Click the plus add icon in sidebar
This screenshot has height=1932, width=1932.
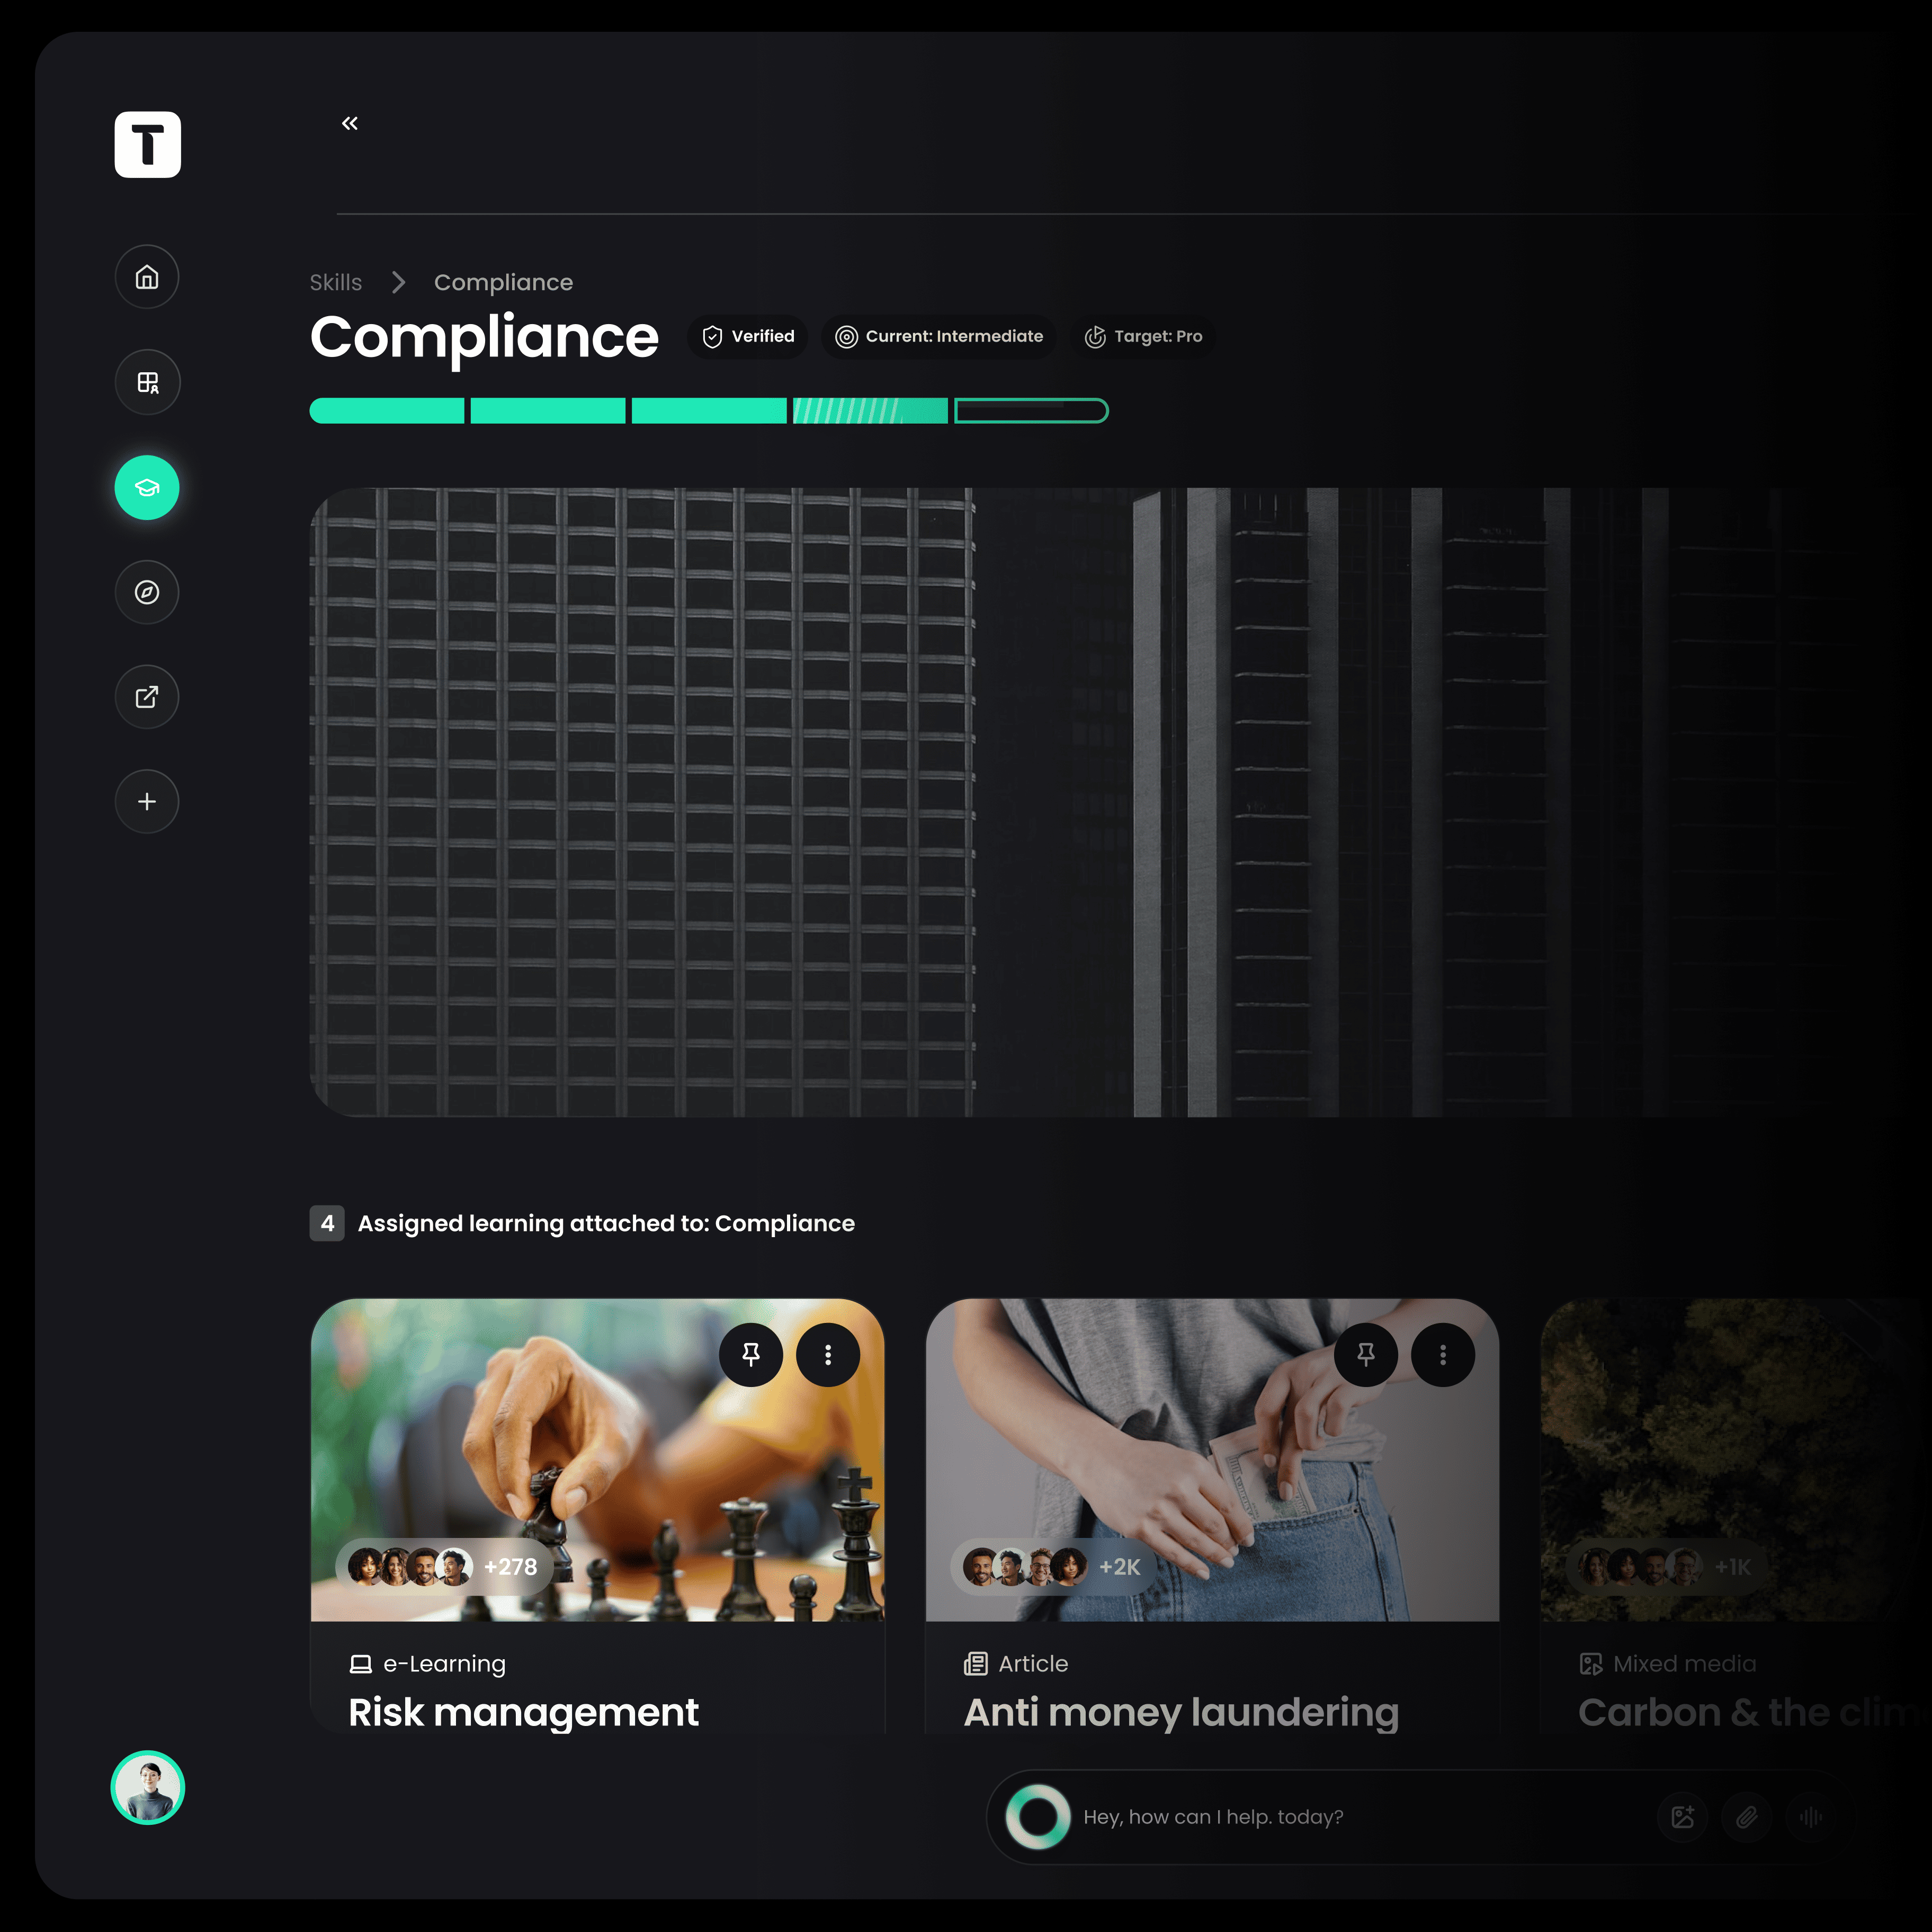pos(147,801)
